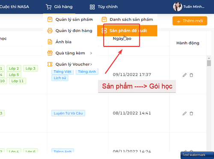Click the Lớp 5 tag
This screenshot has height=159, width=214.
point(14,75)
